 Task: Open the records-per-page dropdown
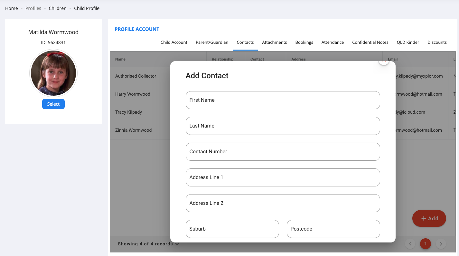coord(148,244)
